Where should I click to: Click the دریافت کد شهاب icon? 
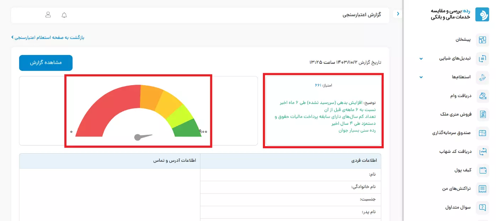click(482, 151)
